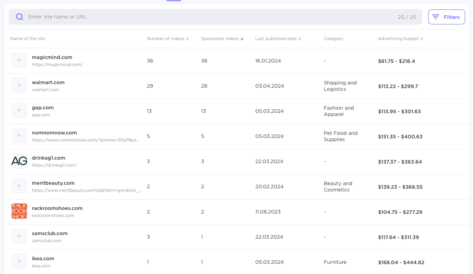The image size is (473, 274).
Task: Click the Last published date sort chevrons
Action: [300, 39]
